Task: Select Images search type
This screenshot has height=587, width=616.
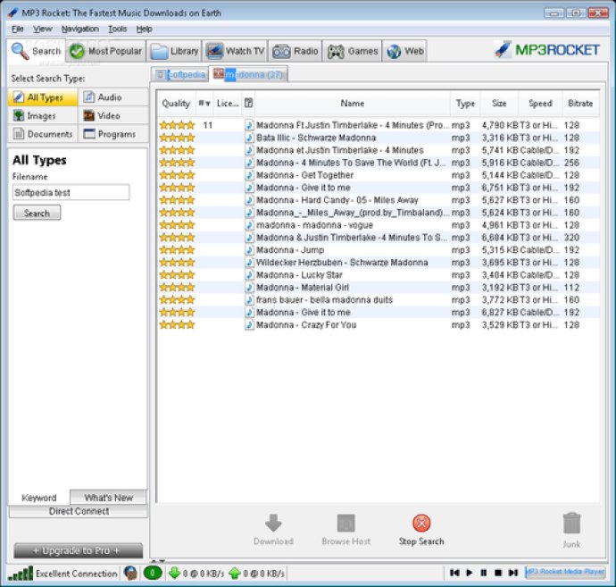Action: [43, 116]
